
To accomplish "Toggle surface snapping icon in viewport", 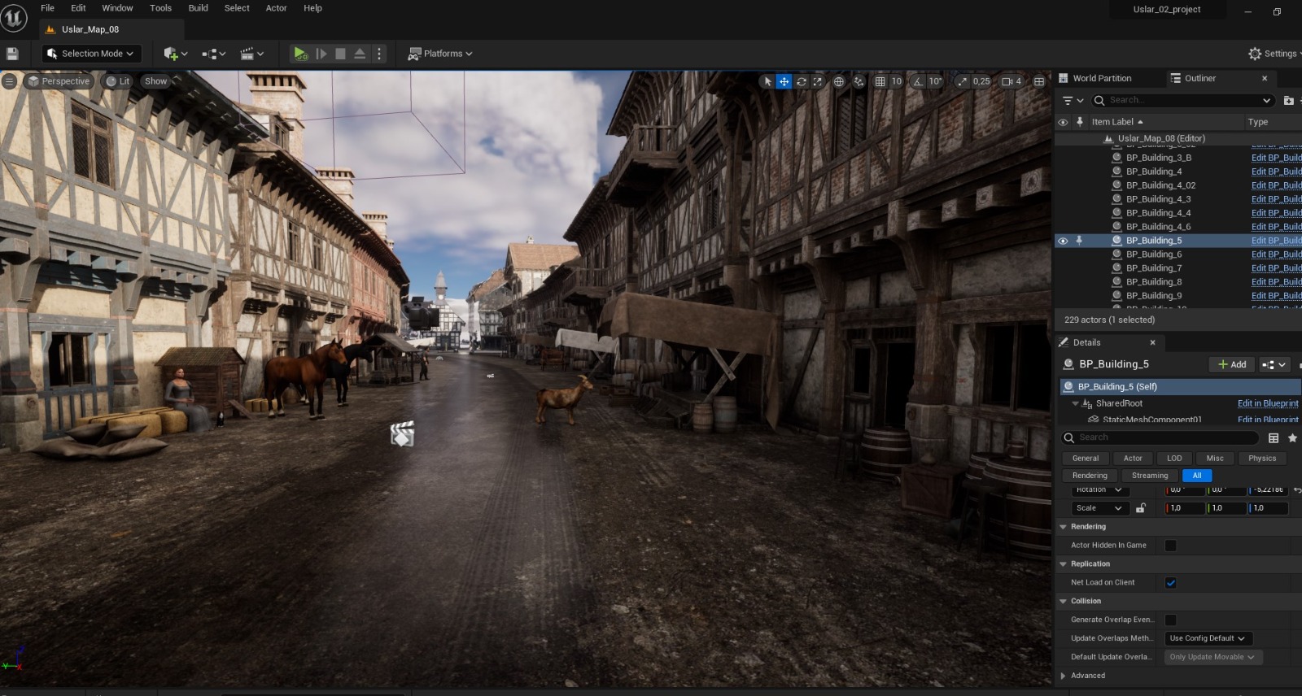I will [x=859, y=81].
